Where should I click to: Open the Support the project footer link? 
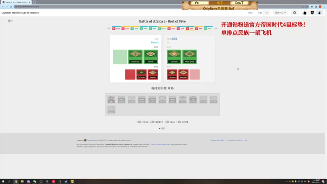point(217,140)
